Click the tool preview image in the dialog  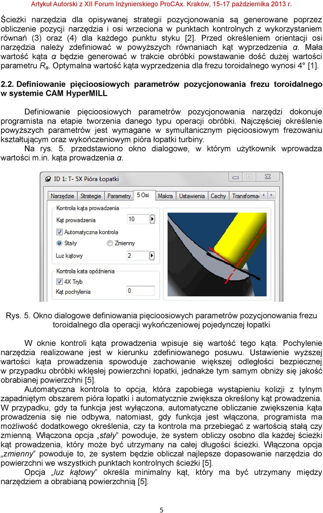pos(217,254)
